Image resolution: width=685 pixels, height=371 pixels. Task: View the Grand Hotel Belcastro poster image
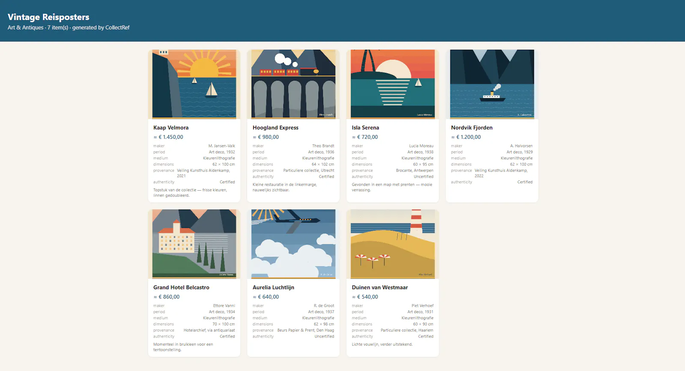194,244
